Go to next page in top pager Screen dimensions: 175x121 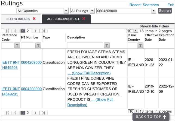pos(35,31)
